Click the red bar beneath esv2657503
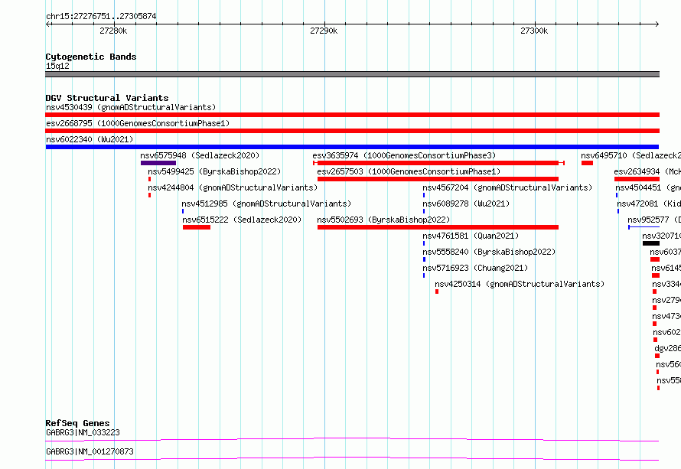The image size is (681, 469). [438, 179]
